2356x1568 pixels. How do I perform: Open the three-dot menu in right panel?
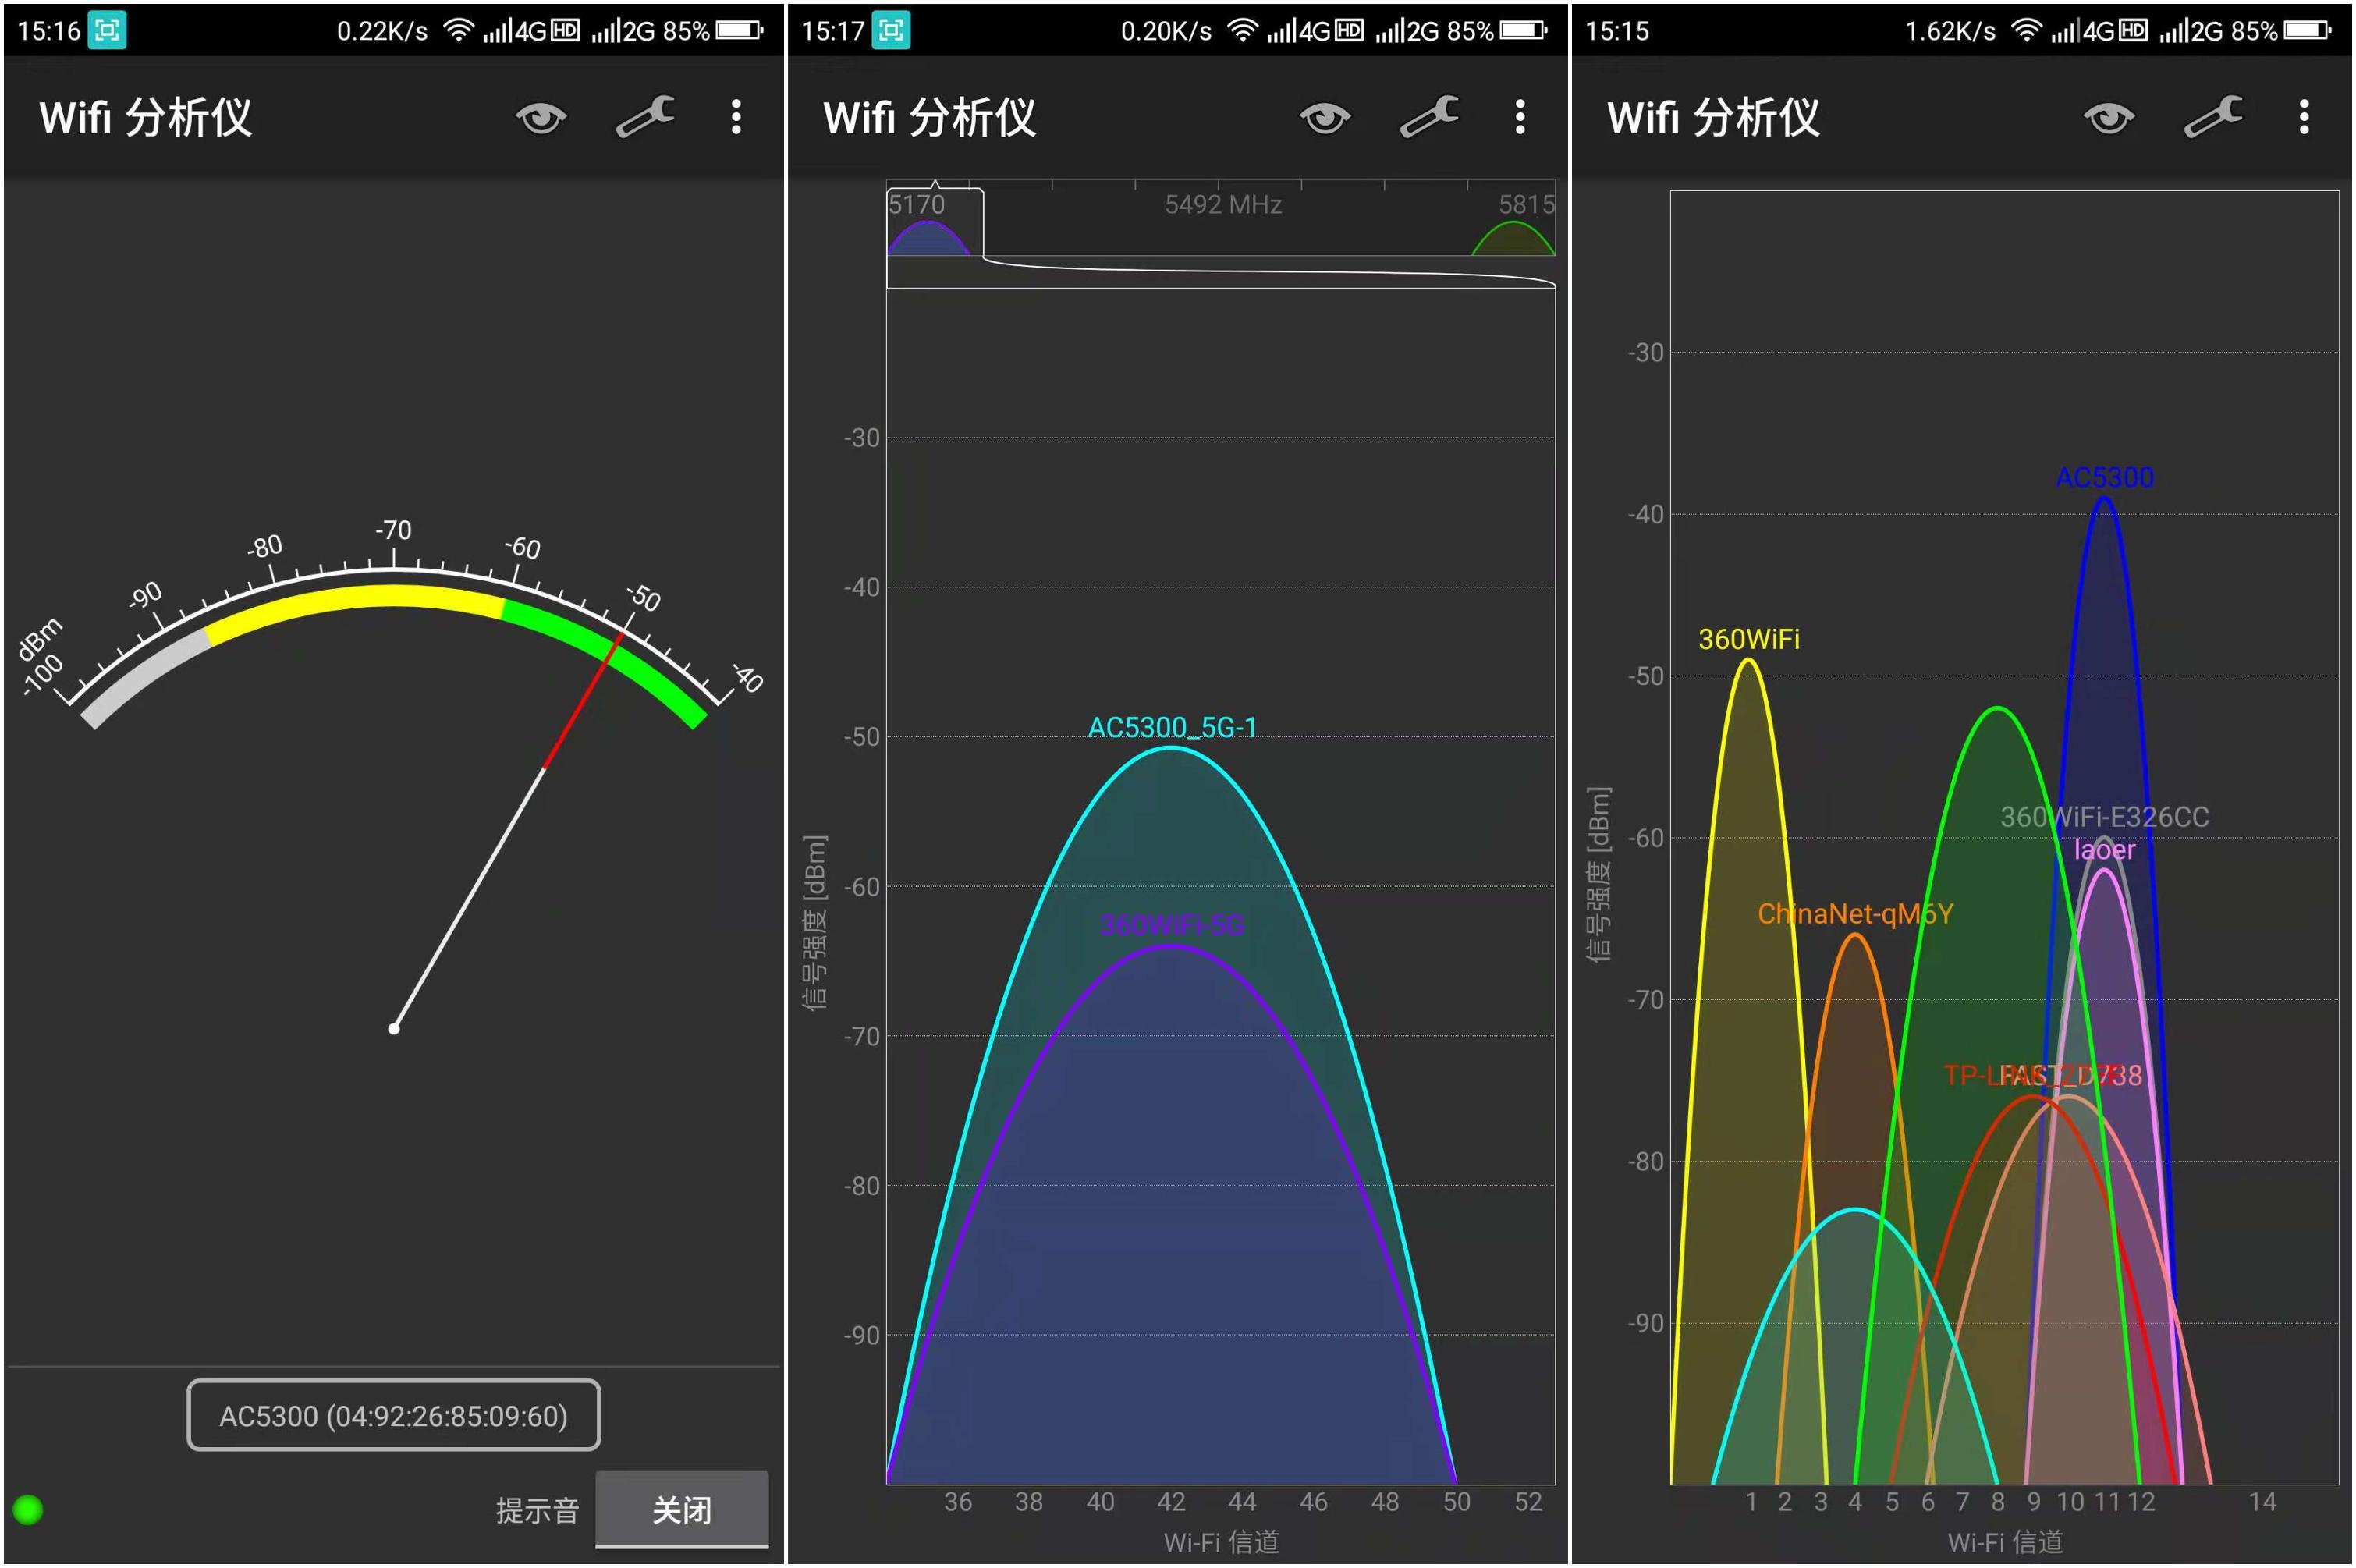click(x=2304, y=118)
